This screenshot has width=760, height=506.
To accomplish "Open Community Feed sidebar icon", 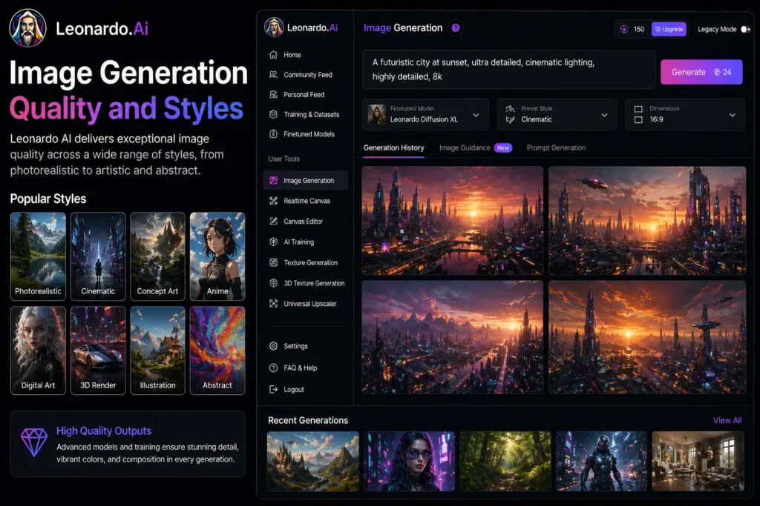I will click(273, 75).
